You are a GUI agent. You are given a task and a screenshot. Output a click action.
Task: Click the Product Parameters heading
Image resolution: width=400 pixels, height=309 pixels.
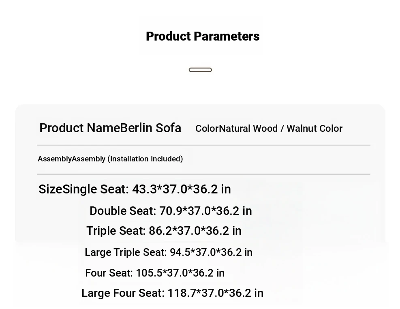(203, 36)
